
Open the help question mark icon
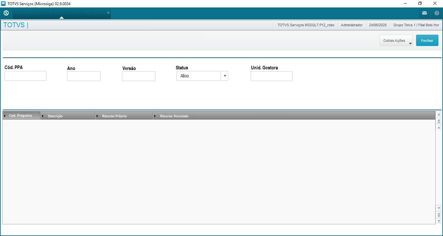[437, 13]
